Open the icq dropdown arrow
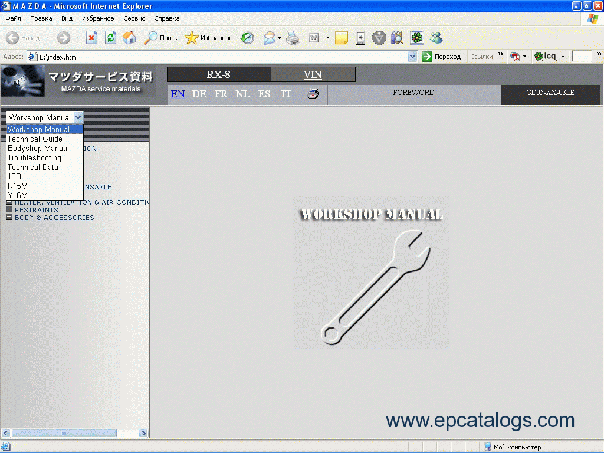Viewport: 604px width, 453px height. pos(563,57)
